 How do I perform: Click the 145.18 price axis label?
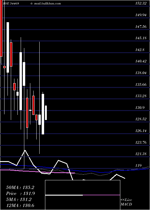pos(141,38)
